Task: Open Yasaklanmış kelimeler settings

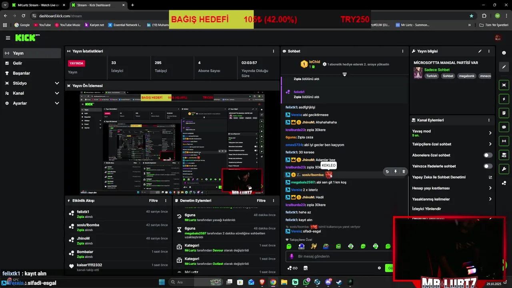Action: (x=452, y=199)
